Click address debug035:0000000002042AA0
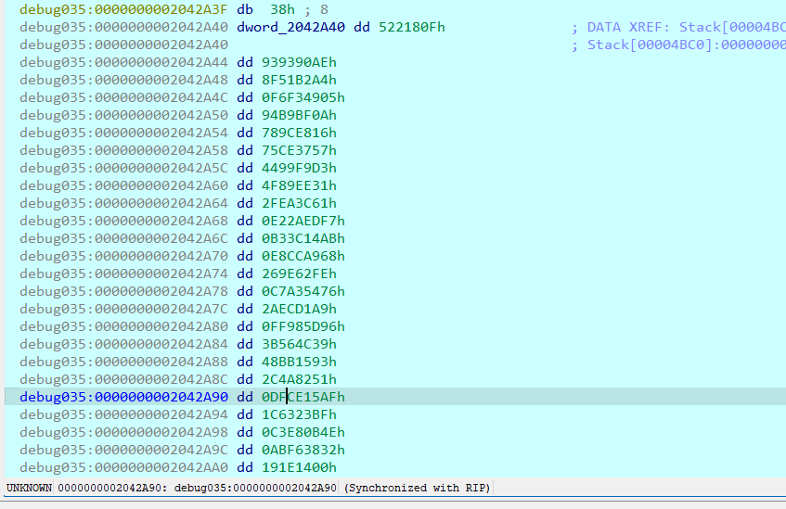 coord(123,467)
